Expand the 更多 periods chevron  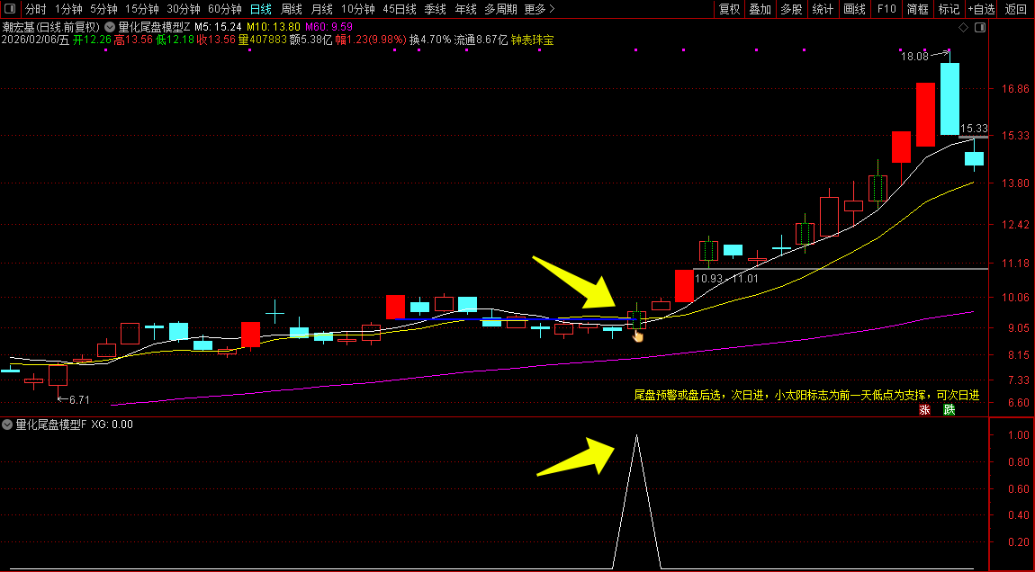coord(552,9)
